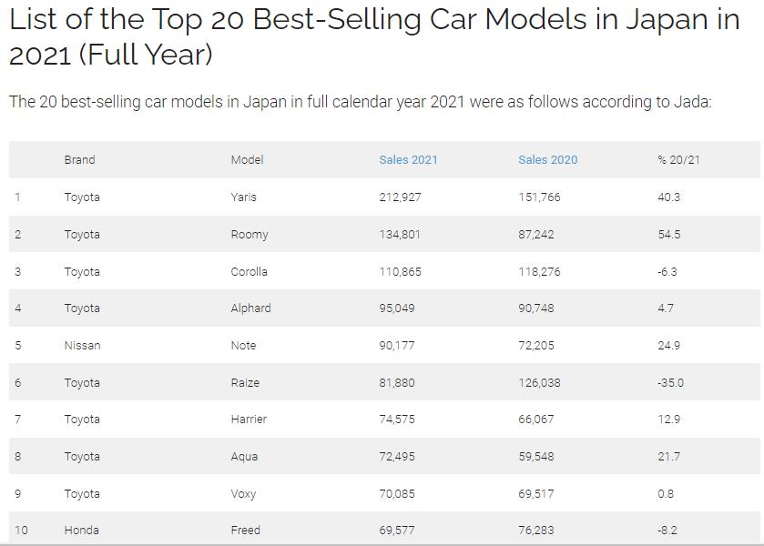Screen dimensions: 764x546
Task: Click the Corolla model name
Action: click(x=249, y=271)
